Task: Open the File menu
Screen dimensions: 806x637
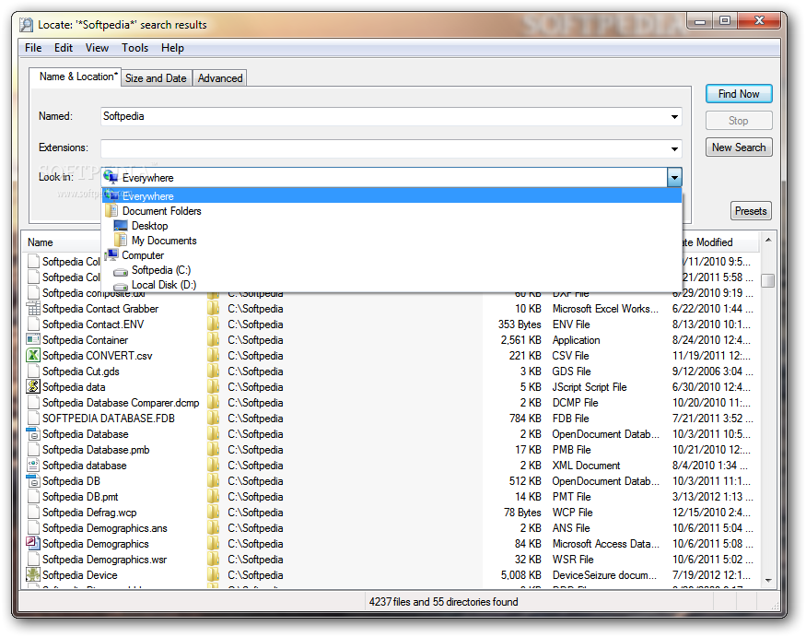Action: click(x=33, y=48)
